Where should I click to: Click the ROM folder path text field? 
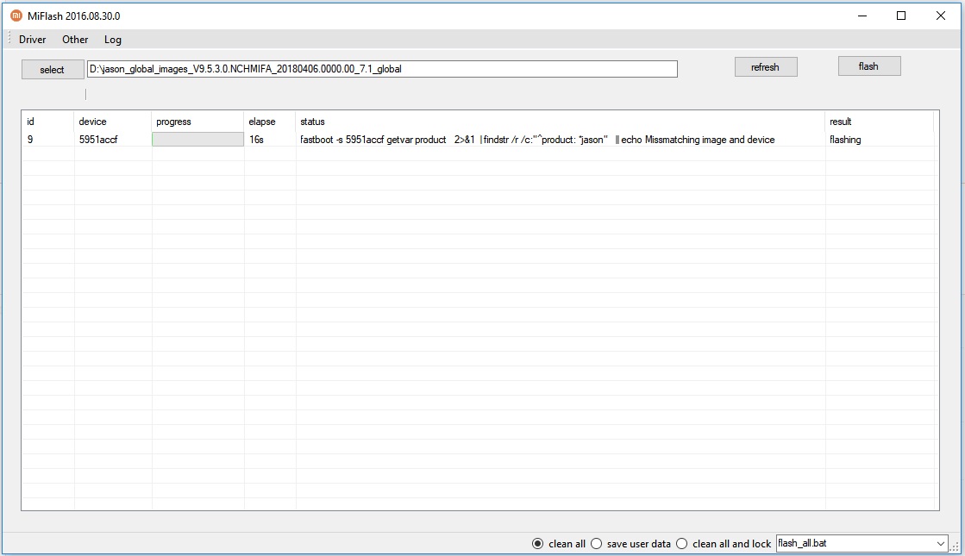381,69
